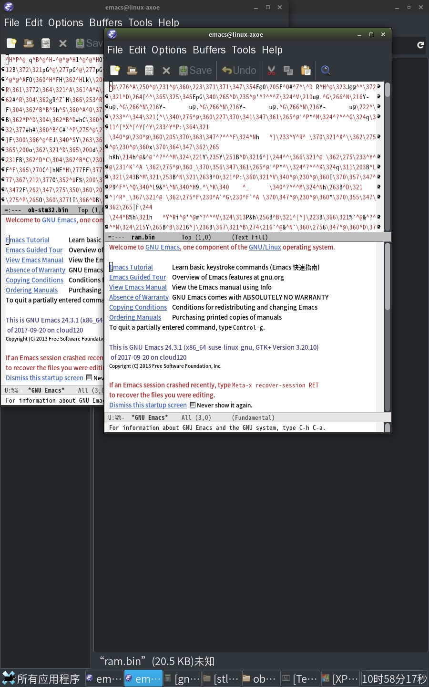Click Close buffer X icon in back Emacs window
429x687 pixels.
pyautogui.click(x=63, y=43)
